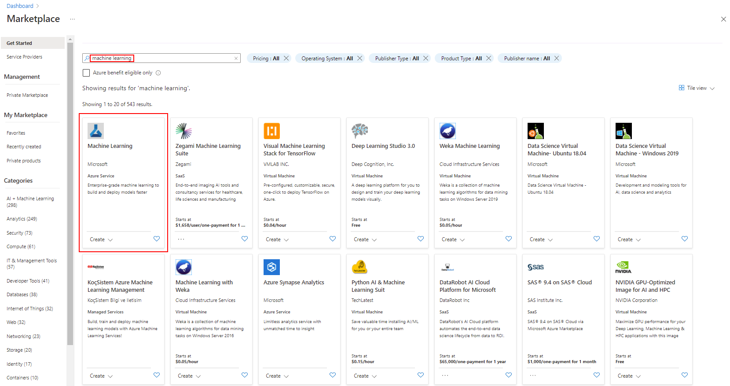The image size is (730, 386).
Task: Click info icon beside Azure benefit eligible
Action: tap(158, 73)
